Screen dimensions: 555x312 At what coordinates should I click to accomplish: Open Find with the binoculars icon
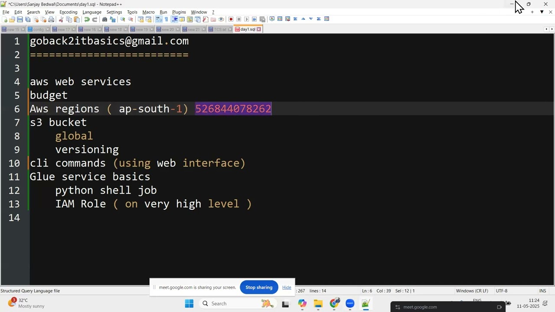[104, 19]
